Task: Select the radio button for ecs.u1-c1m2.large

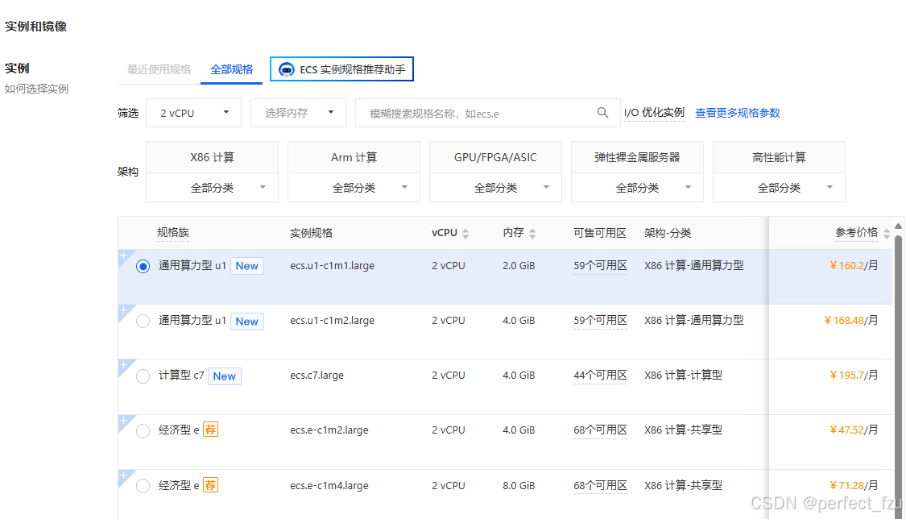Action: point(143,321)
